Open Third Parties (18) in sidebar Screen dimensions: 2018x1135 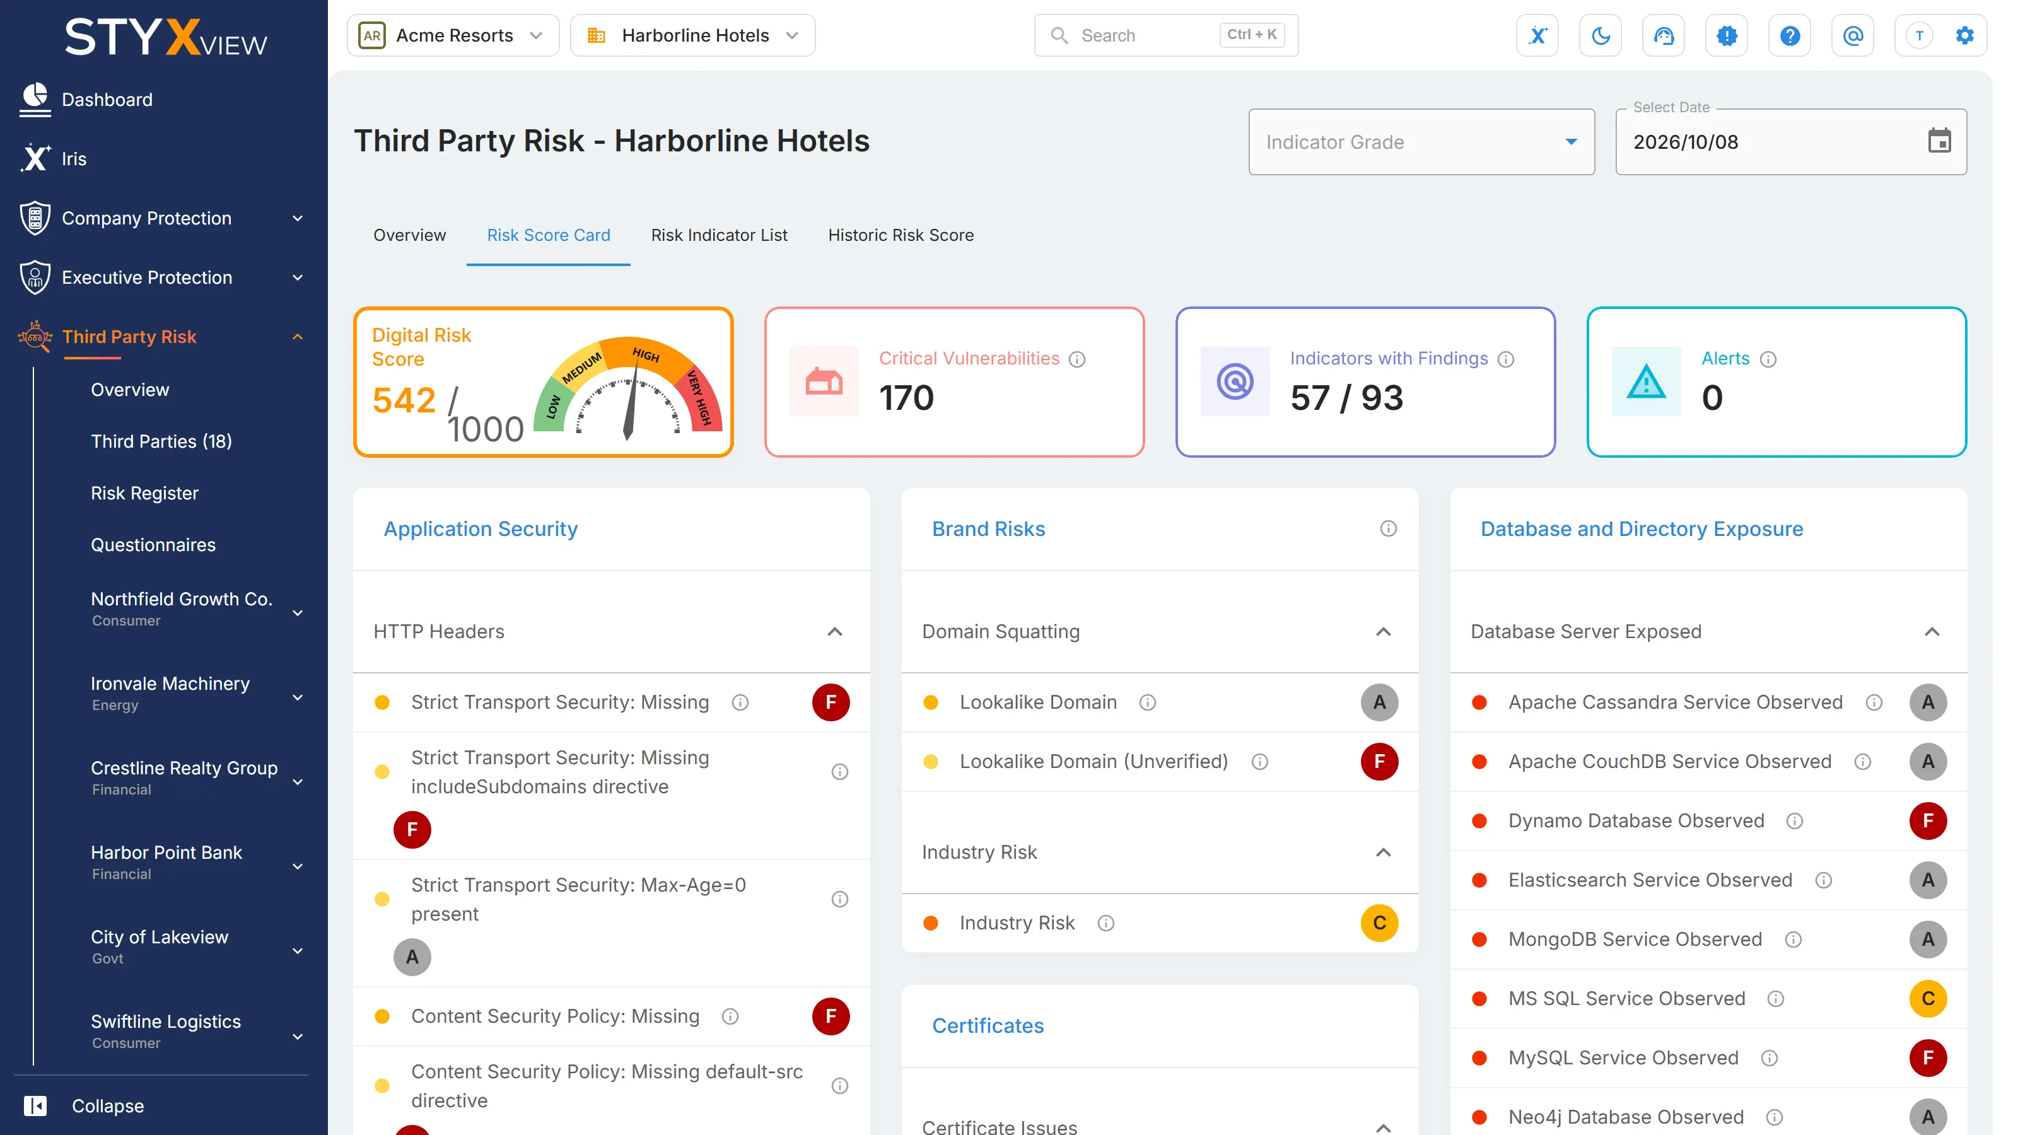tap(161, 441)
